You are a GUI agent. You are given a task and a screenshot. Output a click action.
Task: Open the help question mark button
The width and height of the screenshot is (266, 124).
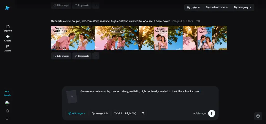(258, 116)
